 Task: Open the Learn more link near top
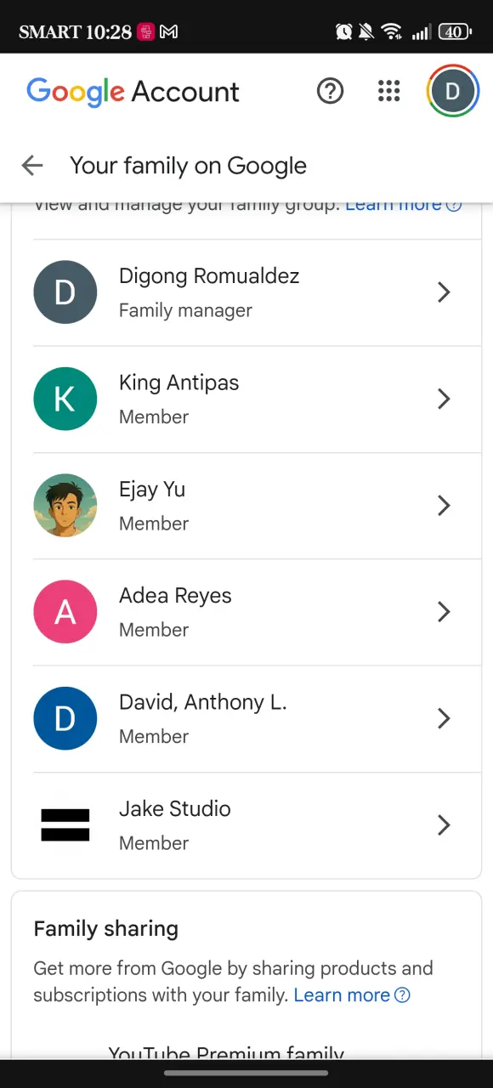click(x=404, y=204)
